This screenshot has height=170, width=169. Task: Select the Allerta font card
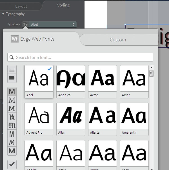(103, 119)
